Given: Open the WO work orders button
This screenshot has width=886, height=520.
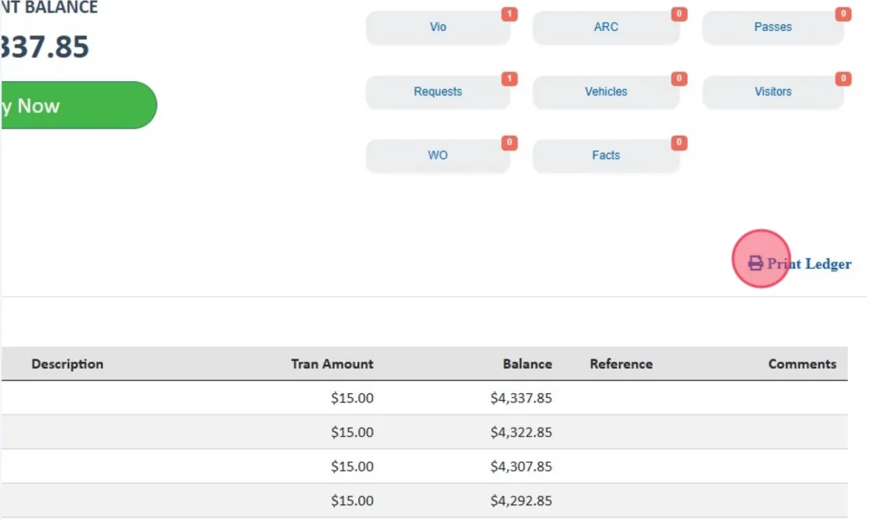Looking at the screenshot, I should pyautogui.click(x=438, y=155).
